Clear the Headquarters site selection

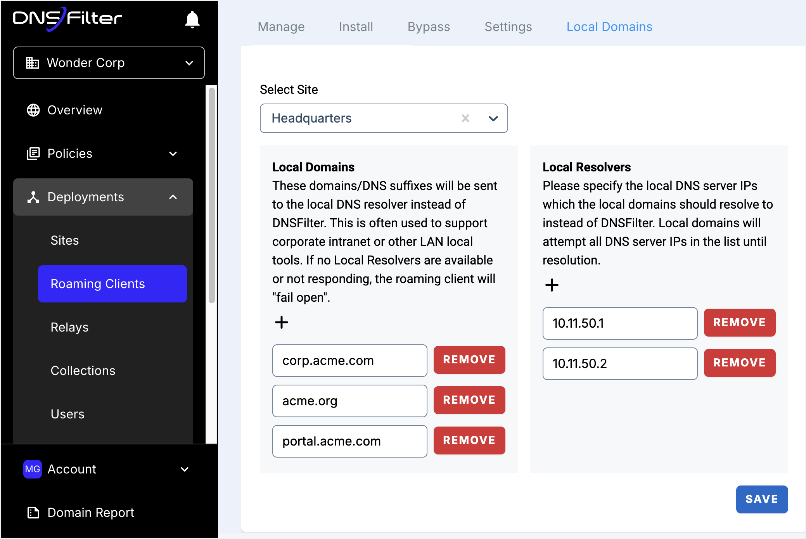click(x=466, y=118)
